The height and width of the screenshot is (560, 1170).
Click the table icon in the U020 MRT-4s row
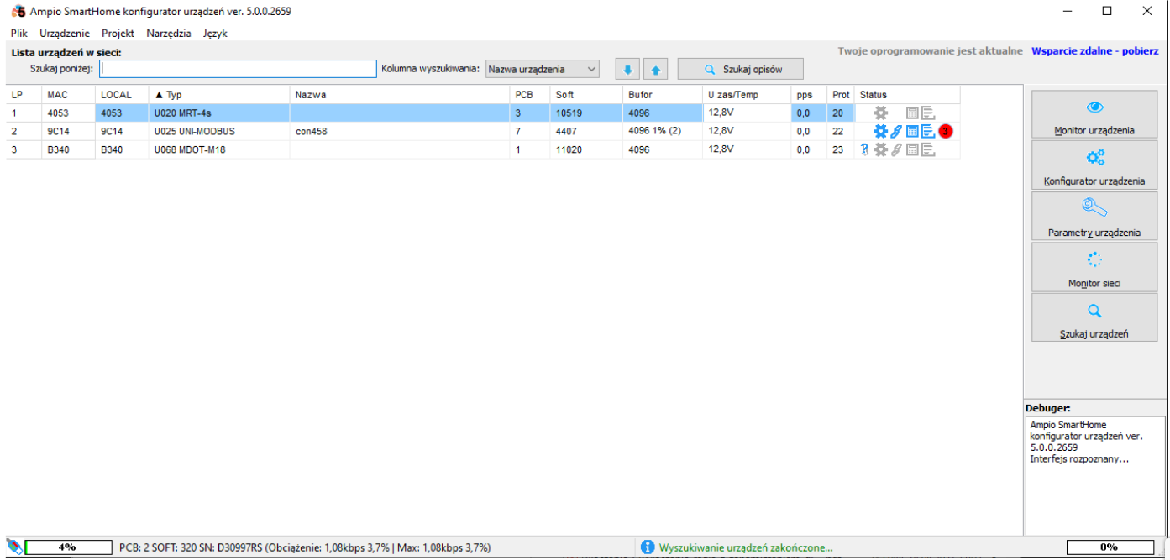coord(912,113)
